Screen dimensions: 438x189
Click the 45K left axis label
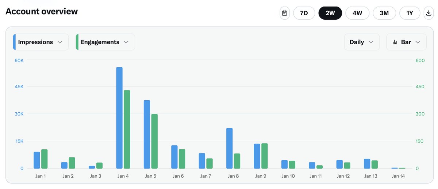pyautogui.click(x=19, y=87)
